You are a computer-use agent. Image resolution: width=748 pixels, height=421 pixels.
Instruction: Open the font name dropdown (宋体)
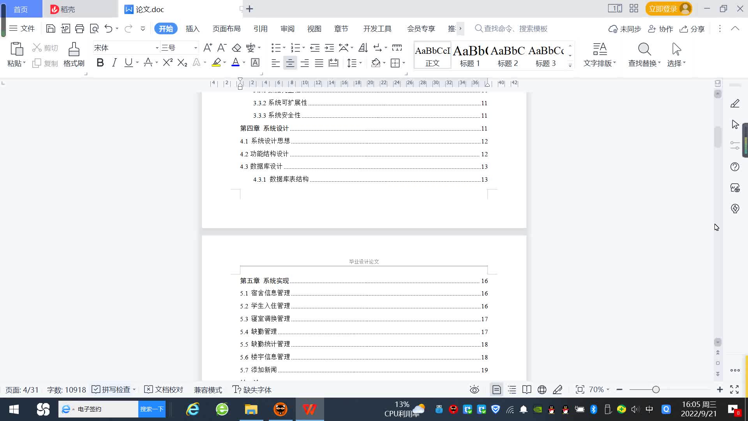click(157, 48)
